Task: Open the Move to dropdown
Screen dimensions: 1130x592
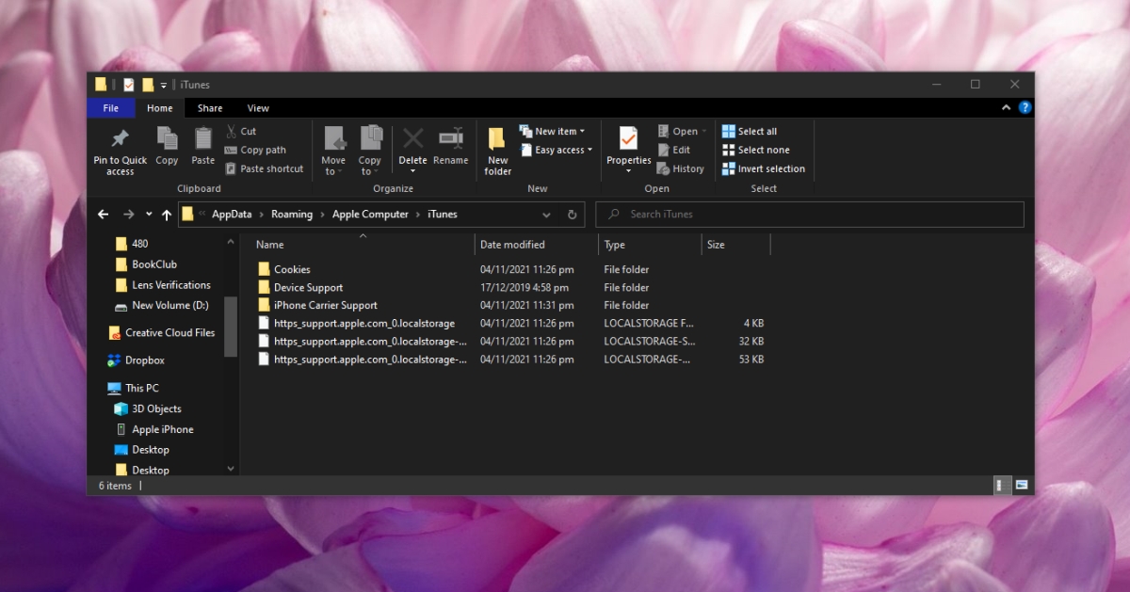Action: click(x=334, y=151)
